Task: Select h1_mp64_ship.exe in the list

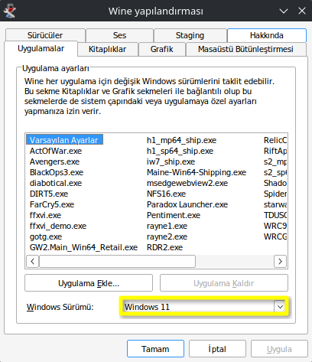Action: [x=181, y=140]
